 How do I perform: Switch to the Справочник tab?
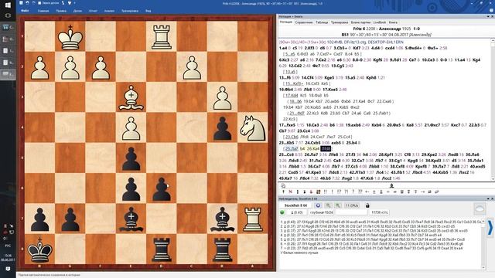point(304,22)
